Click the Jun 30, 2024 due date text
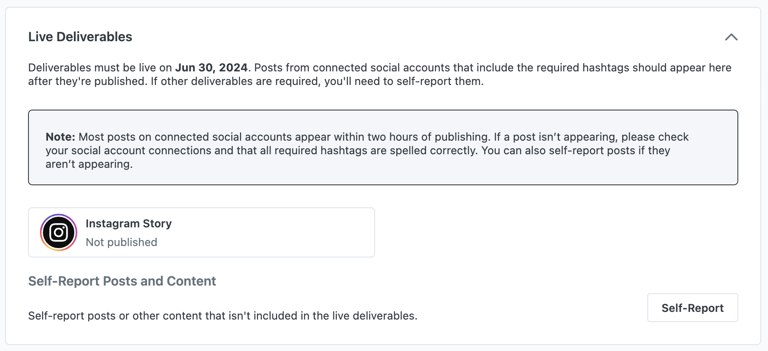Image resolution: width=768 pixels, height=351 pixels. pyautogui.click(x=211, y=67)
